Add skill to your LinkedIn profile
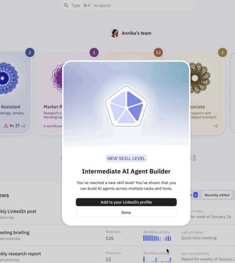The image size is (235, 263). tap(126, 202)
